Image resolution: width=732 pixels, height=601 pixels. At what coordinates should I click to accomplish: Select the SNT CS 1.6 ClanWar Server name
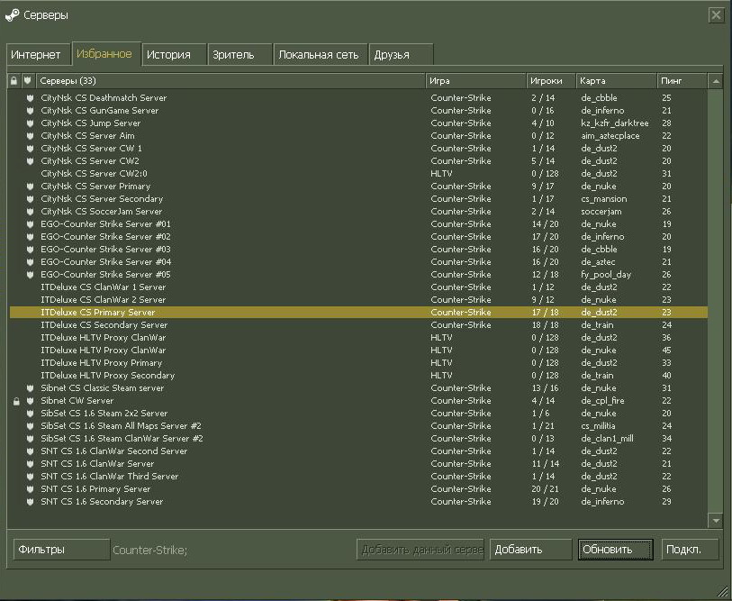click(x=97, y=464)
